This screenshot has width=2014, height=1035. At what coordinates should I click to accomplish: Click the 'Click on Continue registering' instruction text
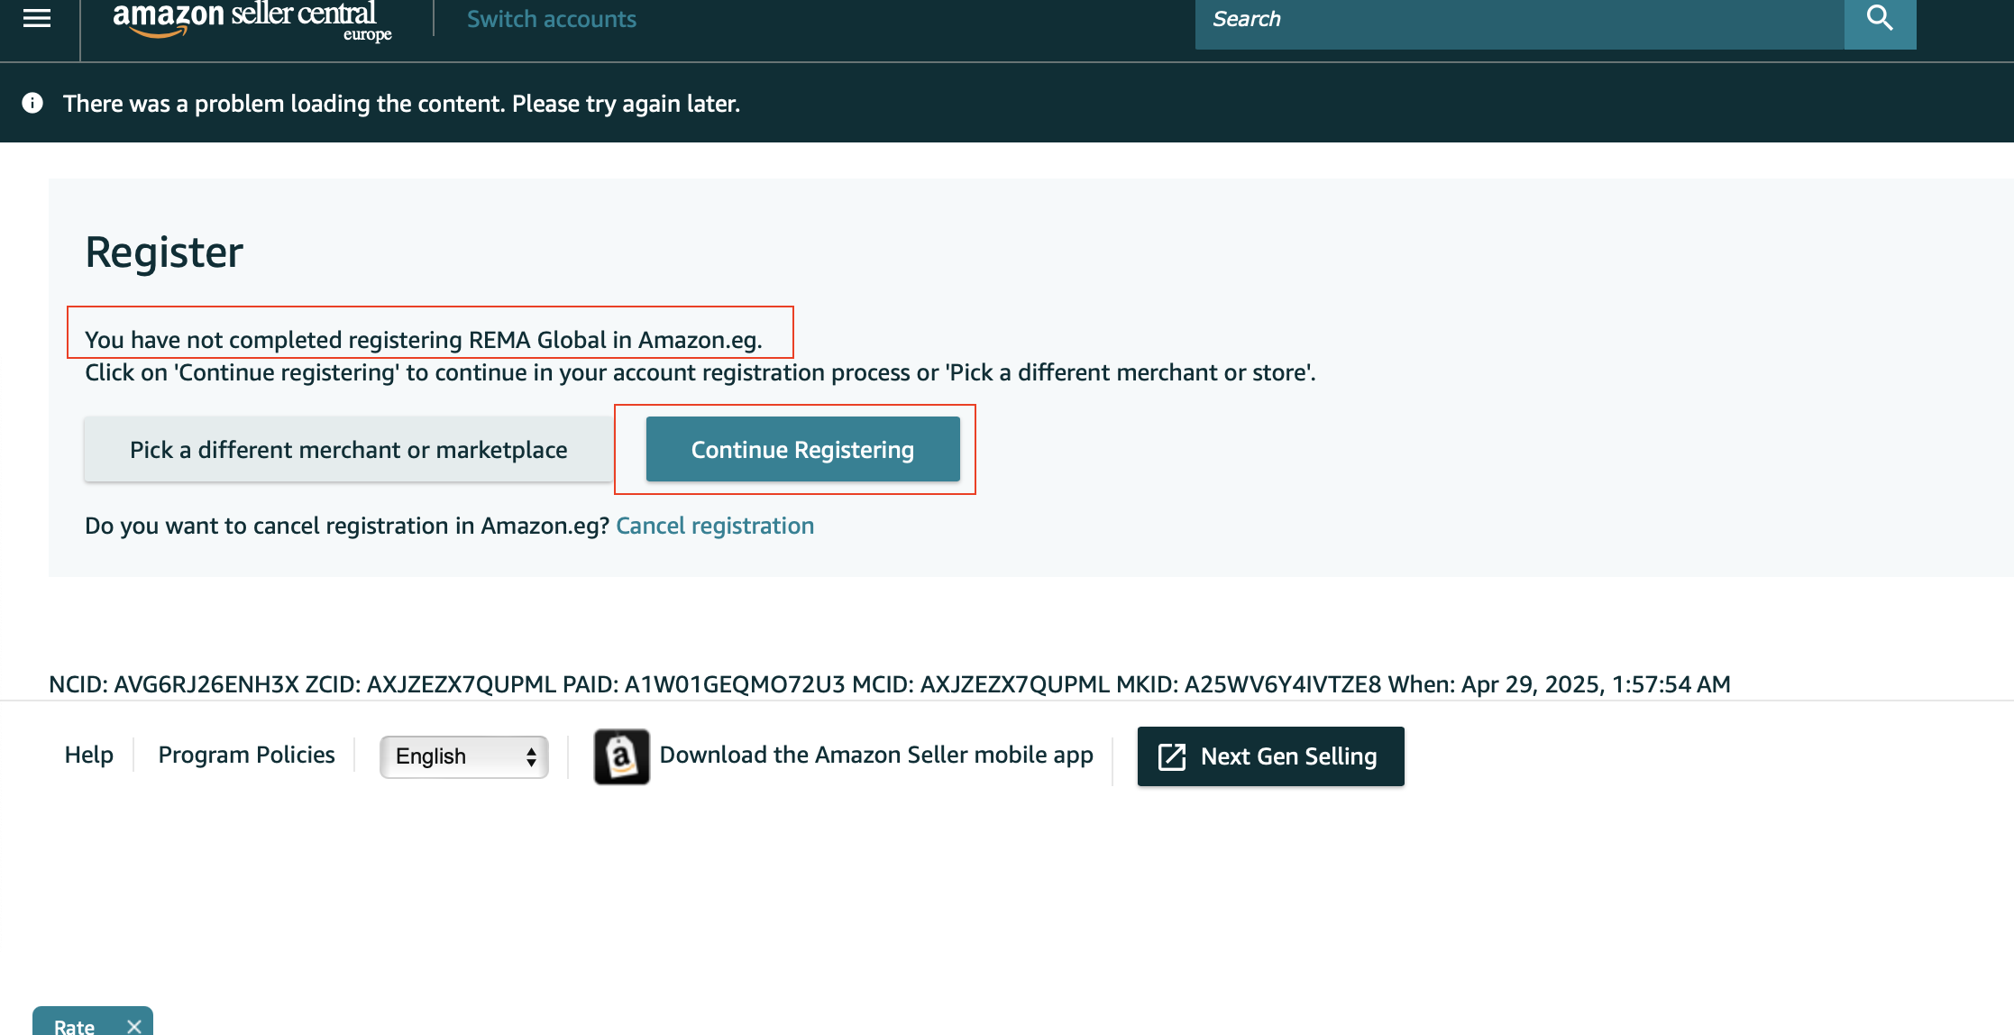coord(700,372)
